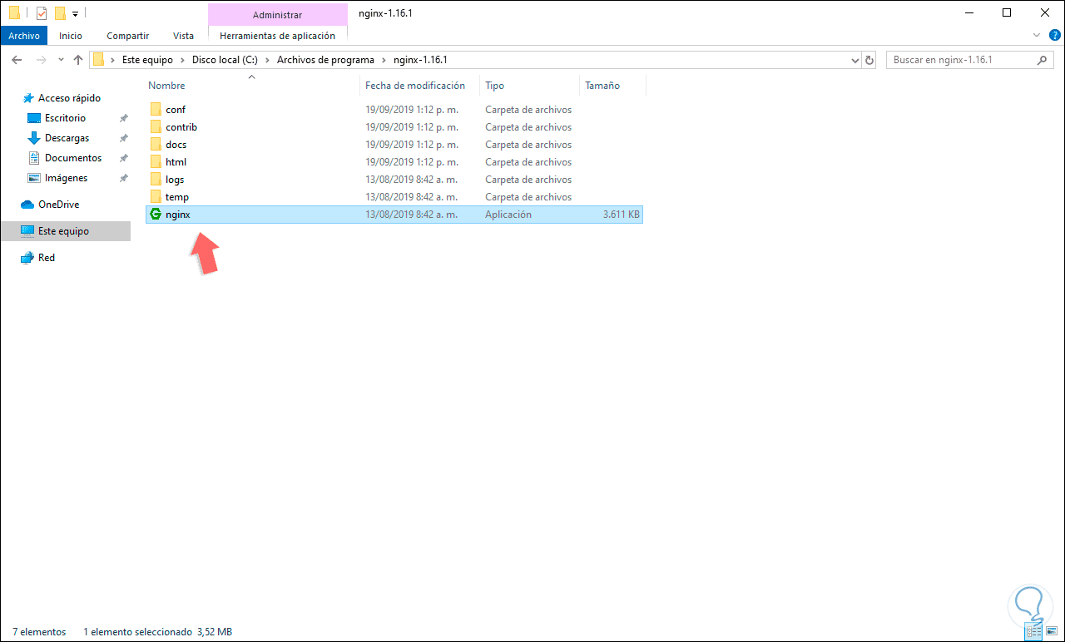Select Red in navigation pane

tap(47, 258)
